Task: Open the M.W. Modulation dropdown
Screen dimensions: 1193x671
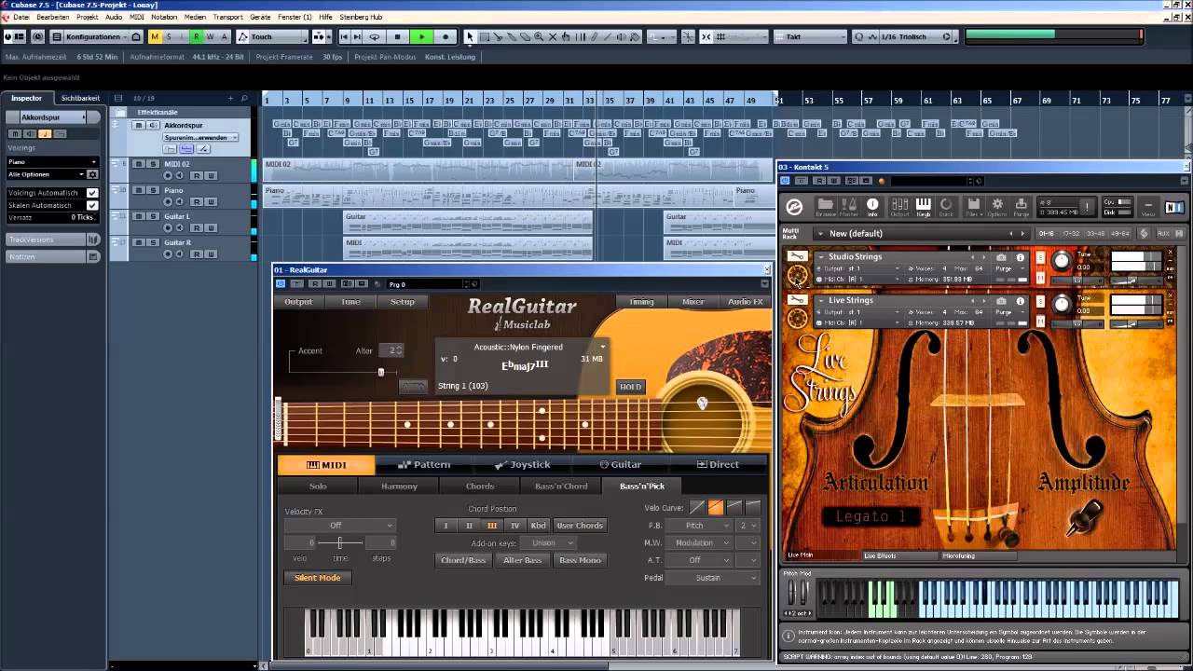Action: pos(700,542)
